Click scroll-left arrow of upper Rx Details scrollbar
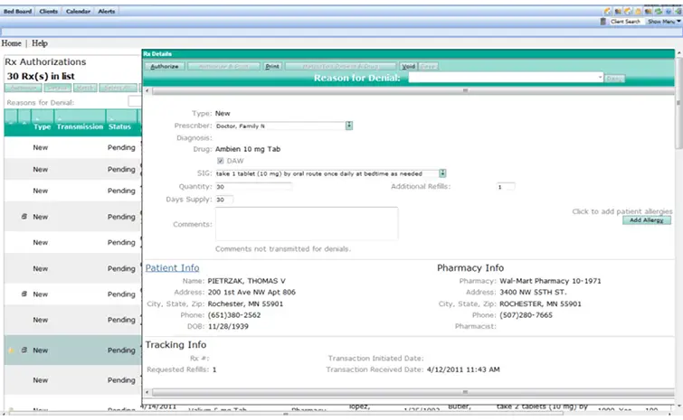 pos(147,91)
